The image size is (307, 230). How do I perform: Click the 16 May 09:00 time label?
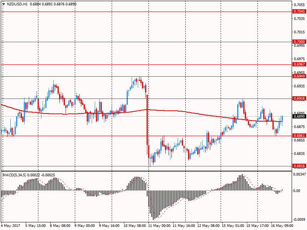pyautogui.click(x=282, y=225)
